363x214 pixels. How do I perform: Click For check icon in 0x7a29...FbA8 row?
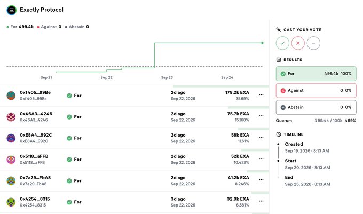click(x=69, y=181)
